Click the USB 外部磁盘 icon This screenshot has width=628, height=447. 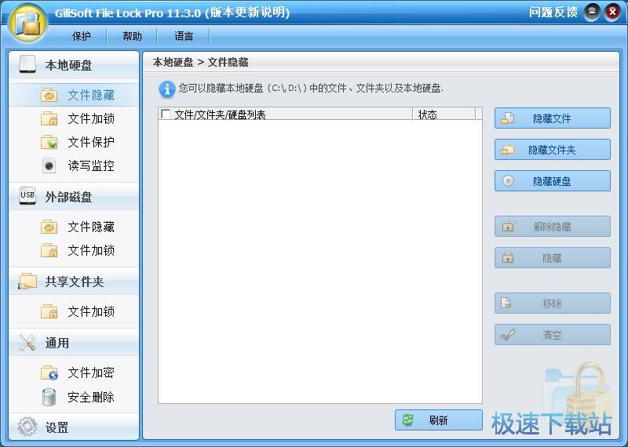tap(27, 196)
